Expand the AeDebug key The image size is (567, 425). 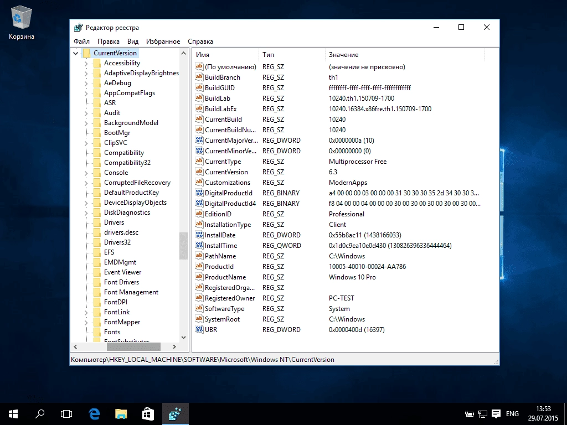coord(86,84)
